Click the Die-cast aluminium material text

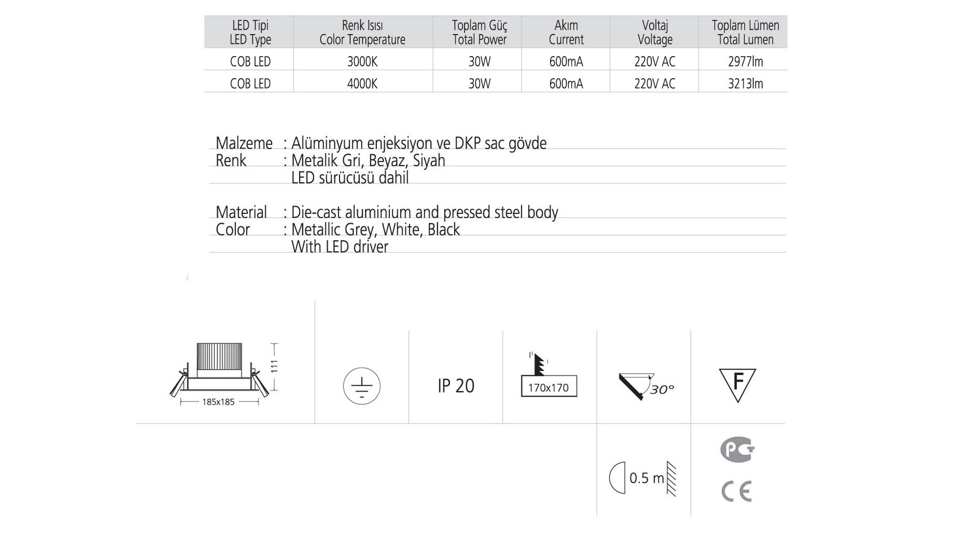tap(424, 212)
